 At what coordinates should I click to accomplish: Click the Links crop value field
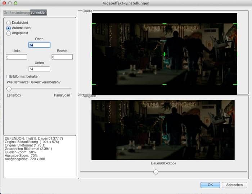(17, 57)
